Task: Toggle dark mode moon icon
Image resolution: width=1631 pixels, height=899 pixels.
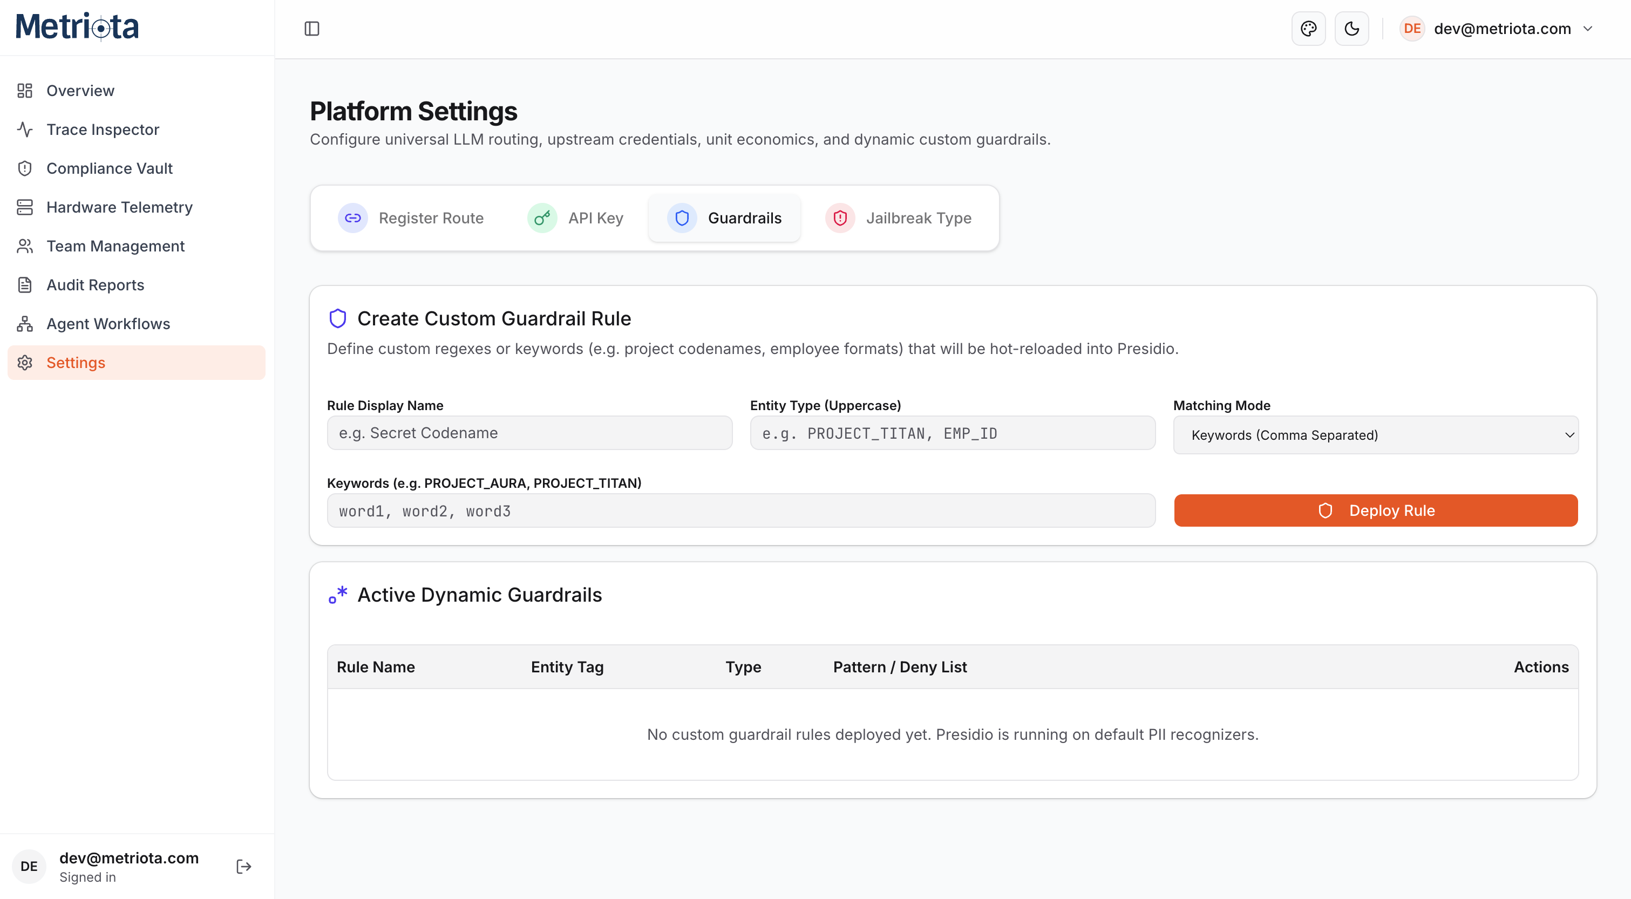Action: click(1352, 29)
